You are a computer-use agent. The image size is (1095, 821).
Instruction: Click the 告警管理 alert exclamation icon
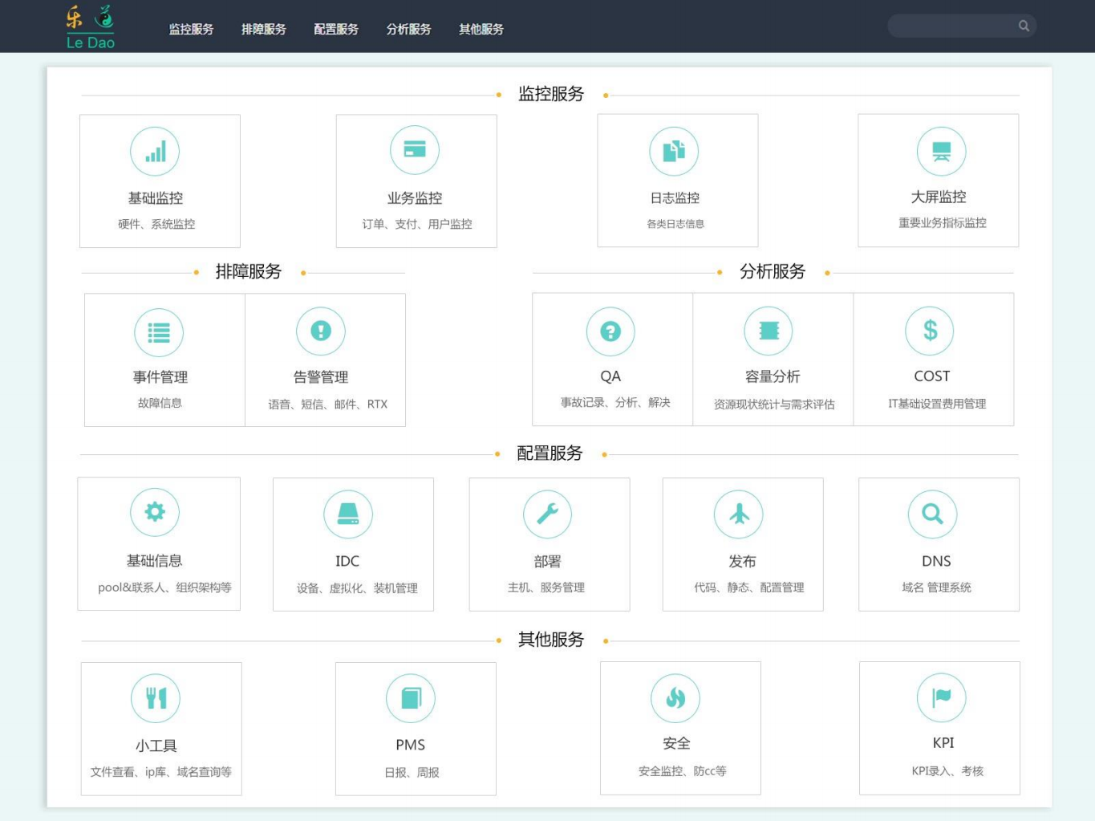point(321,331)
